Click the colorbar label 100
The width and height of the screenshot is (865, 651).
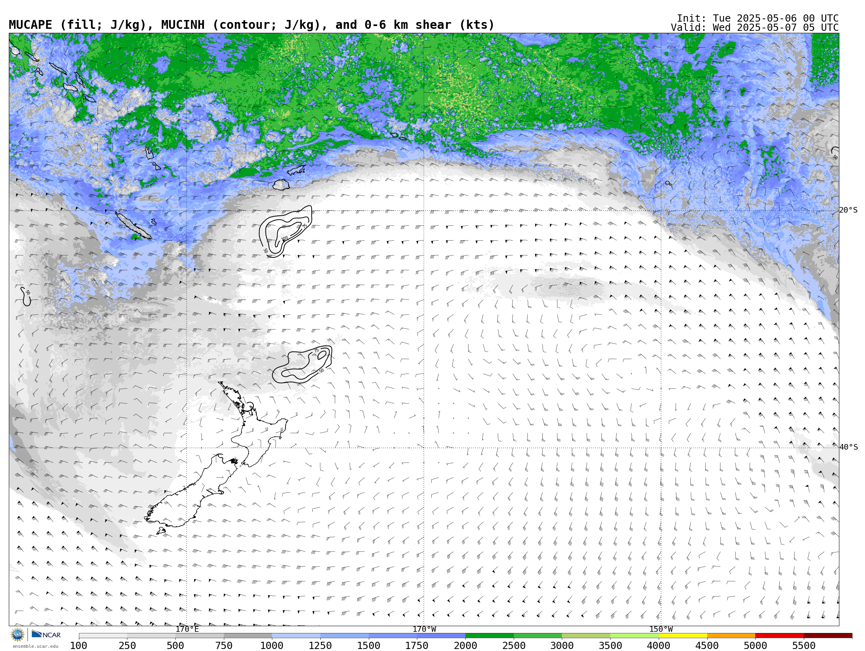click(78, 646)
